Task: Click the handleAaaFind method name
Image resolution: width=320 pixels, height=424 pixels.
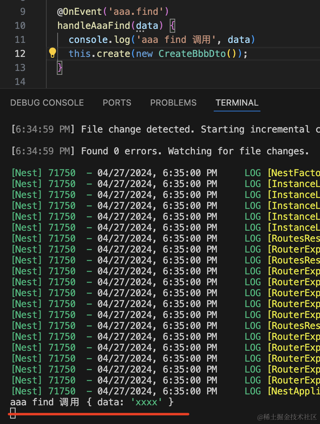Action: coord(94,26)
